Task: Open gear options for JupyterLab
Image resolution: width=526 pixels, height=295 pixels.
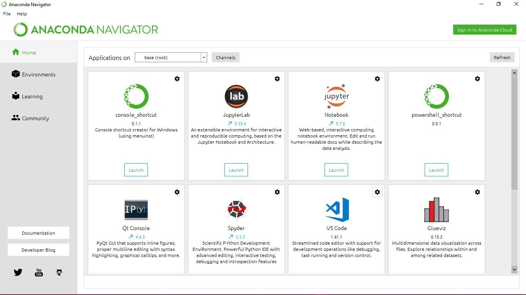Action: click(x=277, y=79)
